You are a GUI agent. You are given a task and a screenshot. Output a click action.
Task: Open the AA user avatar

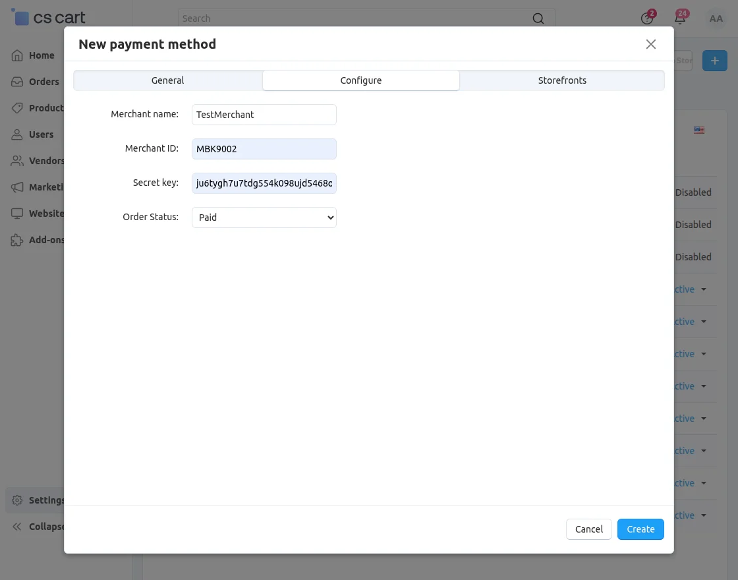716,18
